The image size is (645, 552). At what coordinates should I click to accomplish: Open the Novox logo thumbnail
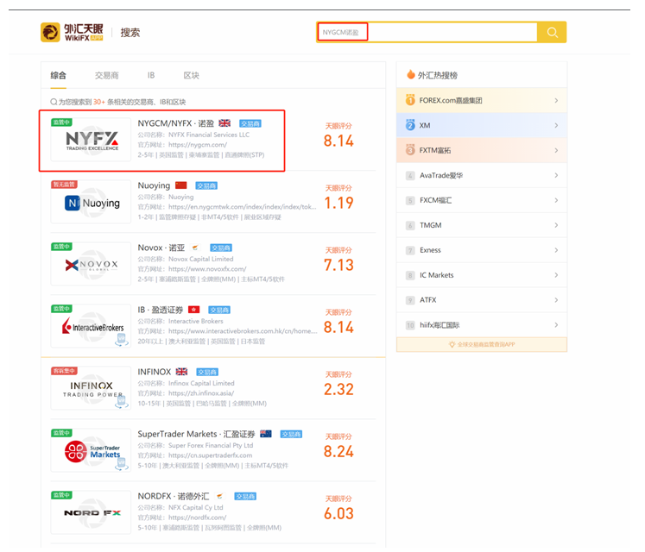pyautogui.click(x=91, y=264)
